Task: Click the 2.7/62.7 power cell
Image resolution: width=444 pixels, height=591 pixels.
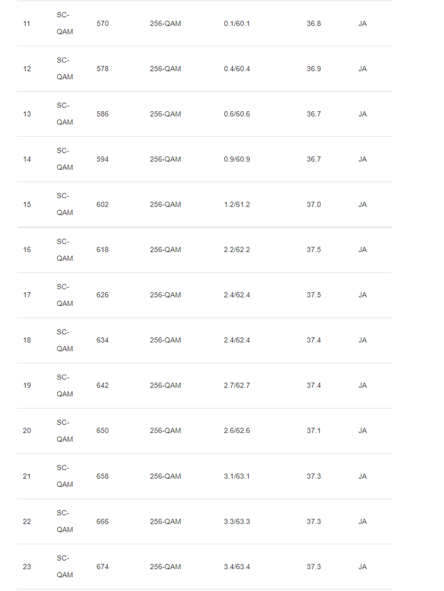Action: point(237,386)
